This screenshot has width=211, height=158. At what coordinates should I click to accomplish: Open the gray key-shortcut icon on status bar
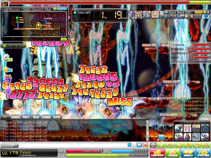click(x=153, y=145)
